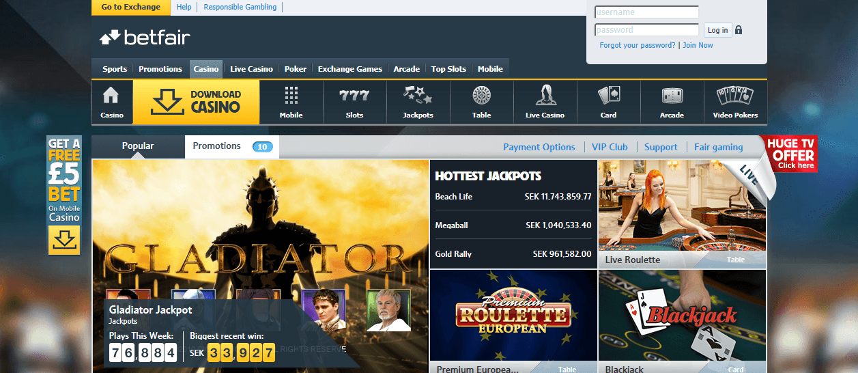Open Arcade in the top navigation

pyautogui.click(x=407, y=69)
